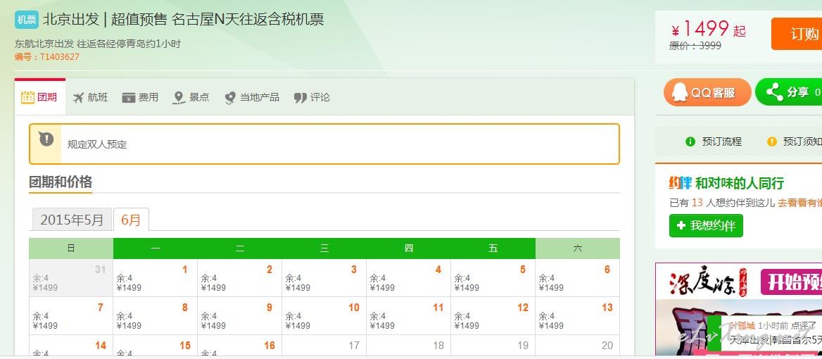Click the airplane icon for 航班

click(x=78, y=98)
